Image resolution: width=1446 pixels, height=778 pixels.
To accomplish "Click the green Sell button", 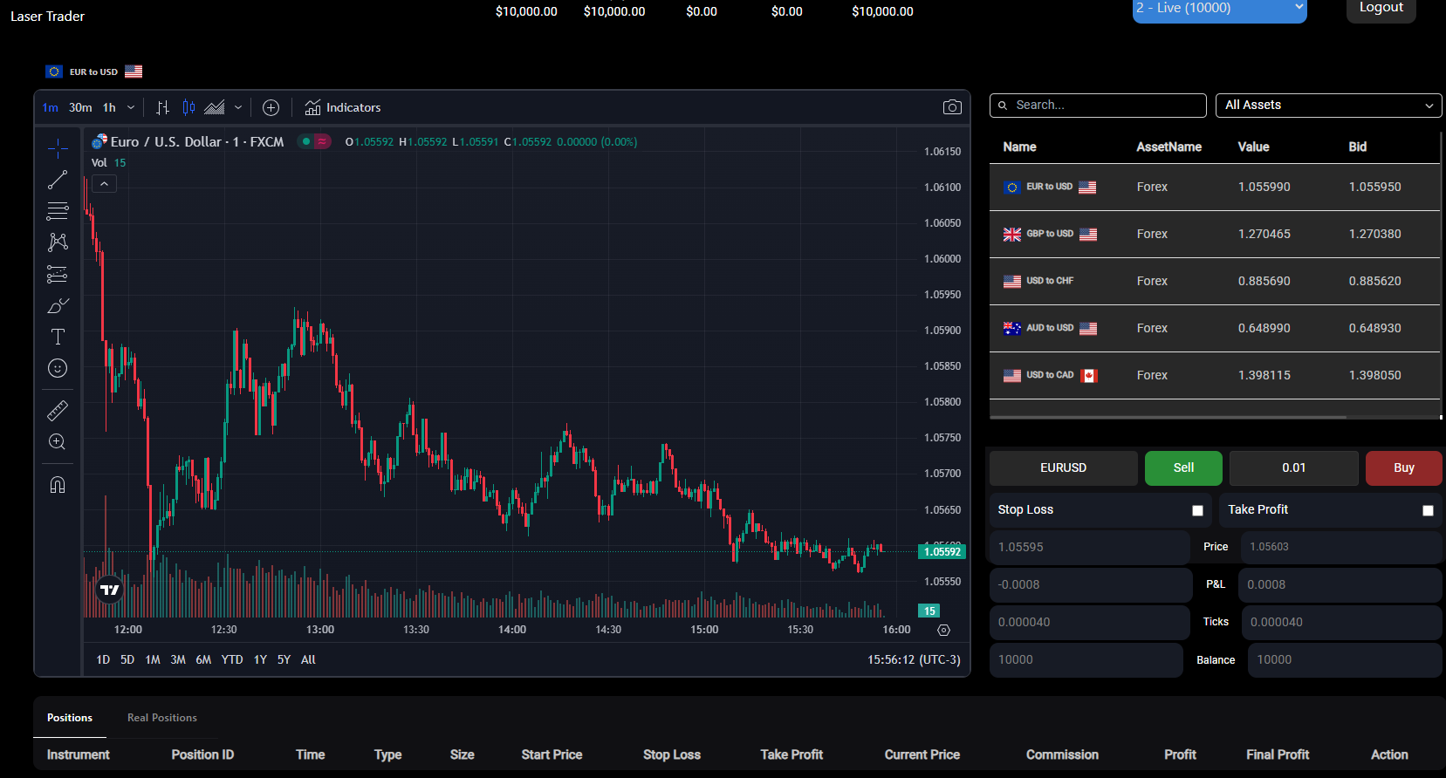I will point(1183,468).
